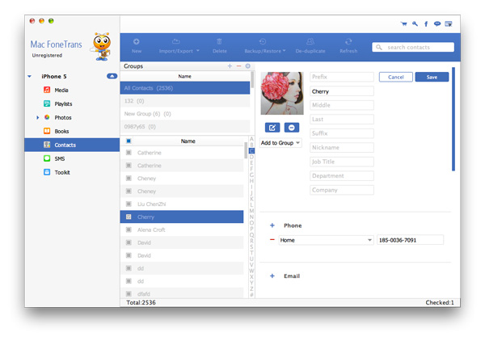Remove contact photo with minus icon
The width and height of the screenshot is (485, 341).
pyautogui.click(x=291, y=128)
